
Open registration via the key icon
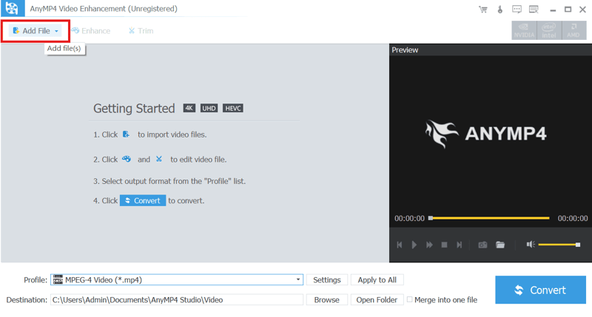[500, 10]
